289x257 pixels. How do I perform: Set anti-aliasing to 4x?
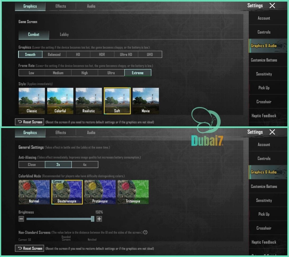pyautogui.click(x=85, y=164)
